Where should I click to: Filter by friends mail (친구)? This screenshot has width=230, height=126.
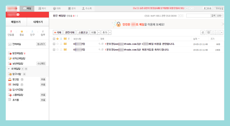(x=32, y=33)
